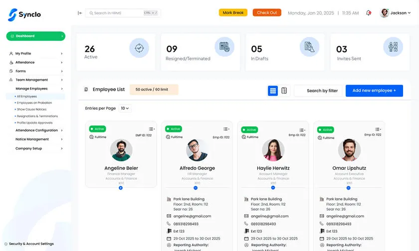Image resolution: width=419 pixels, height=251 pixels.
Task: Open the Entries per Page dropdown
Action: (125, 108)
